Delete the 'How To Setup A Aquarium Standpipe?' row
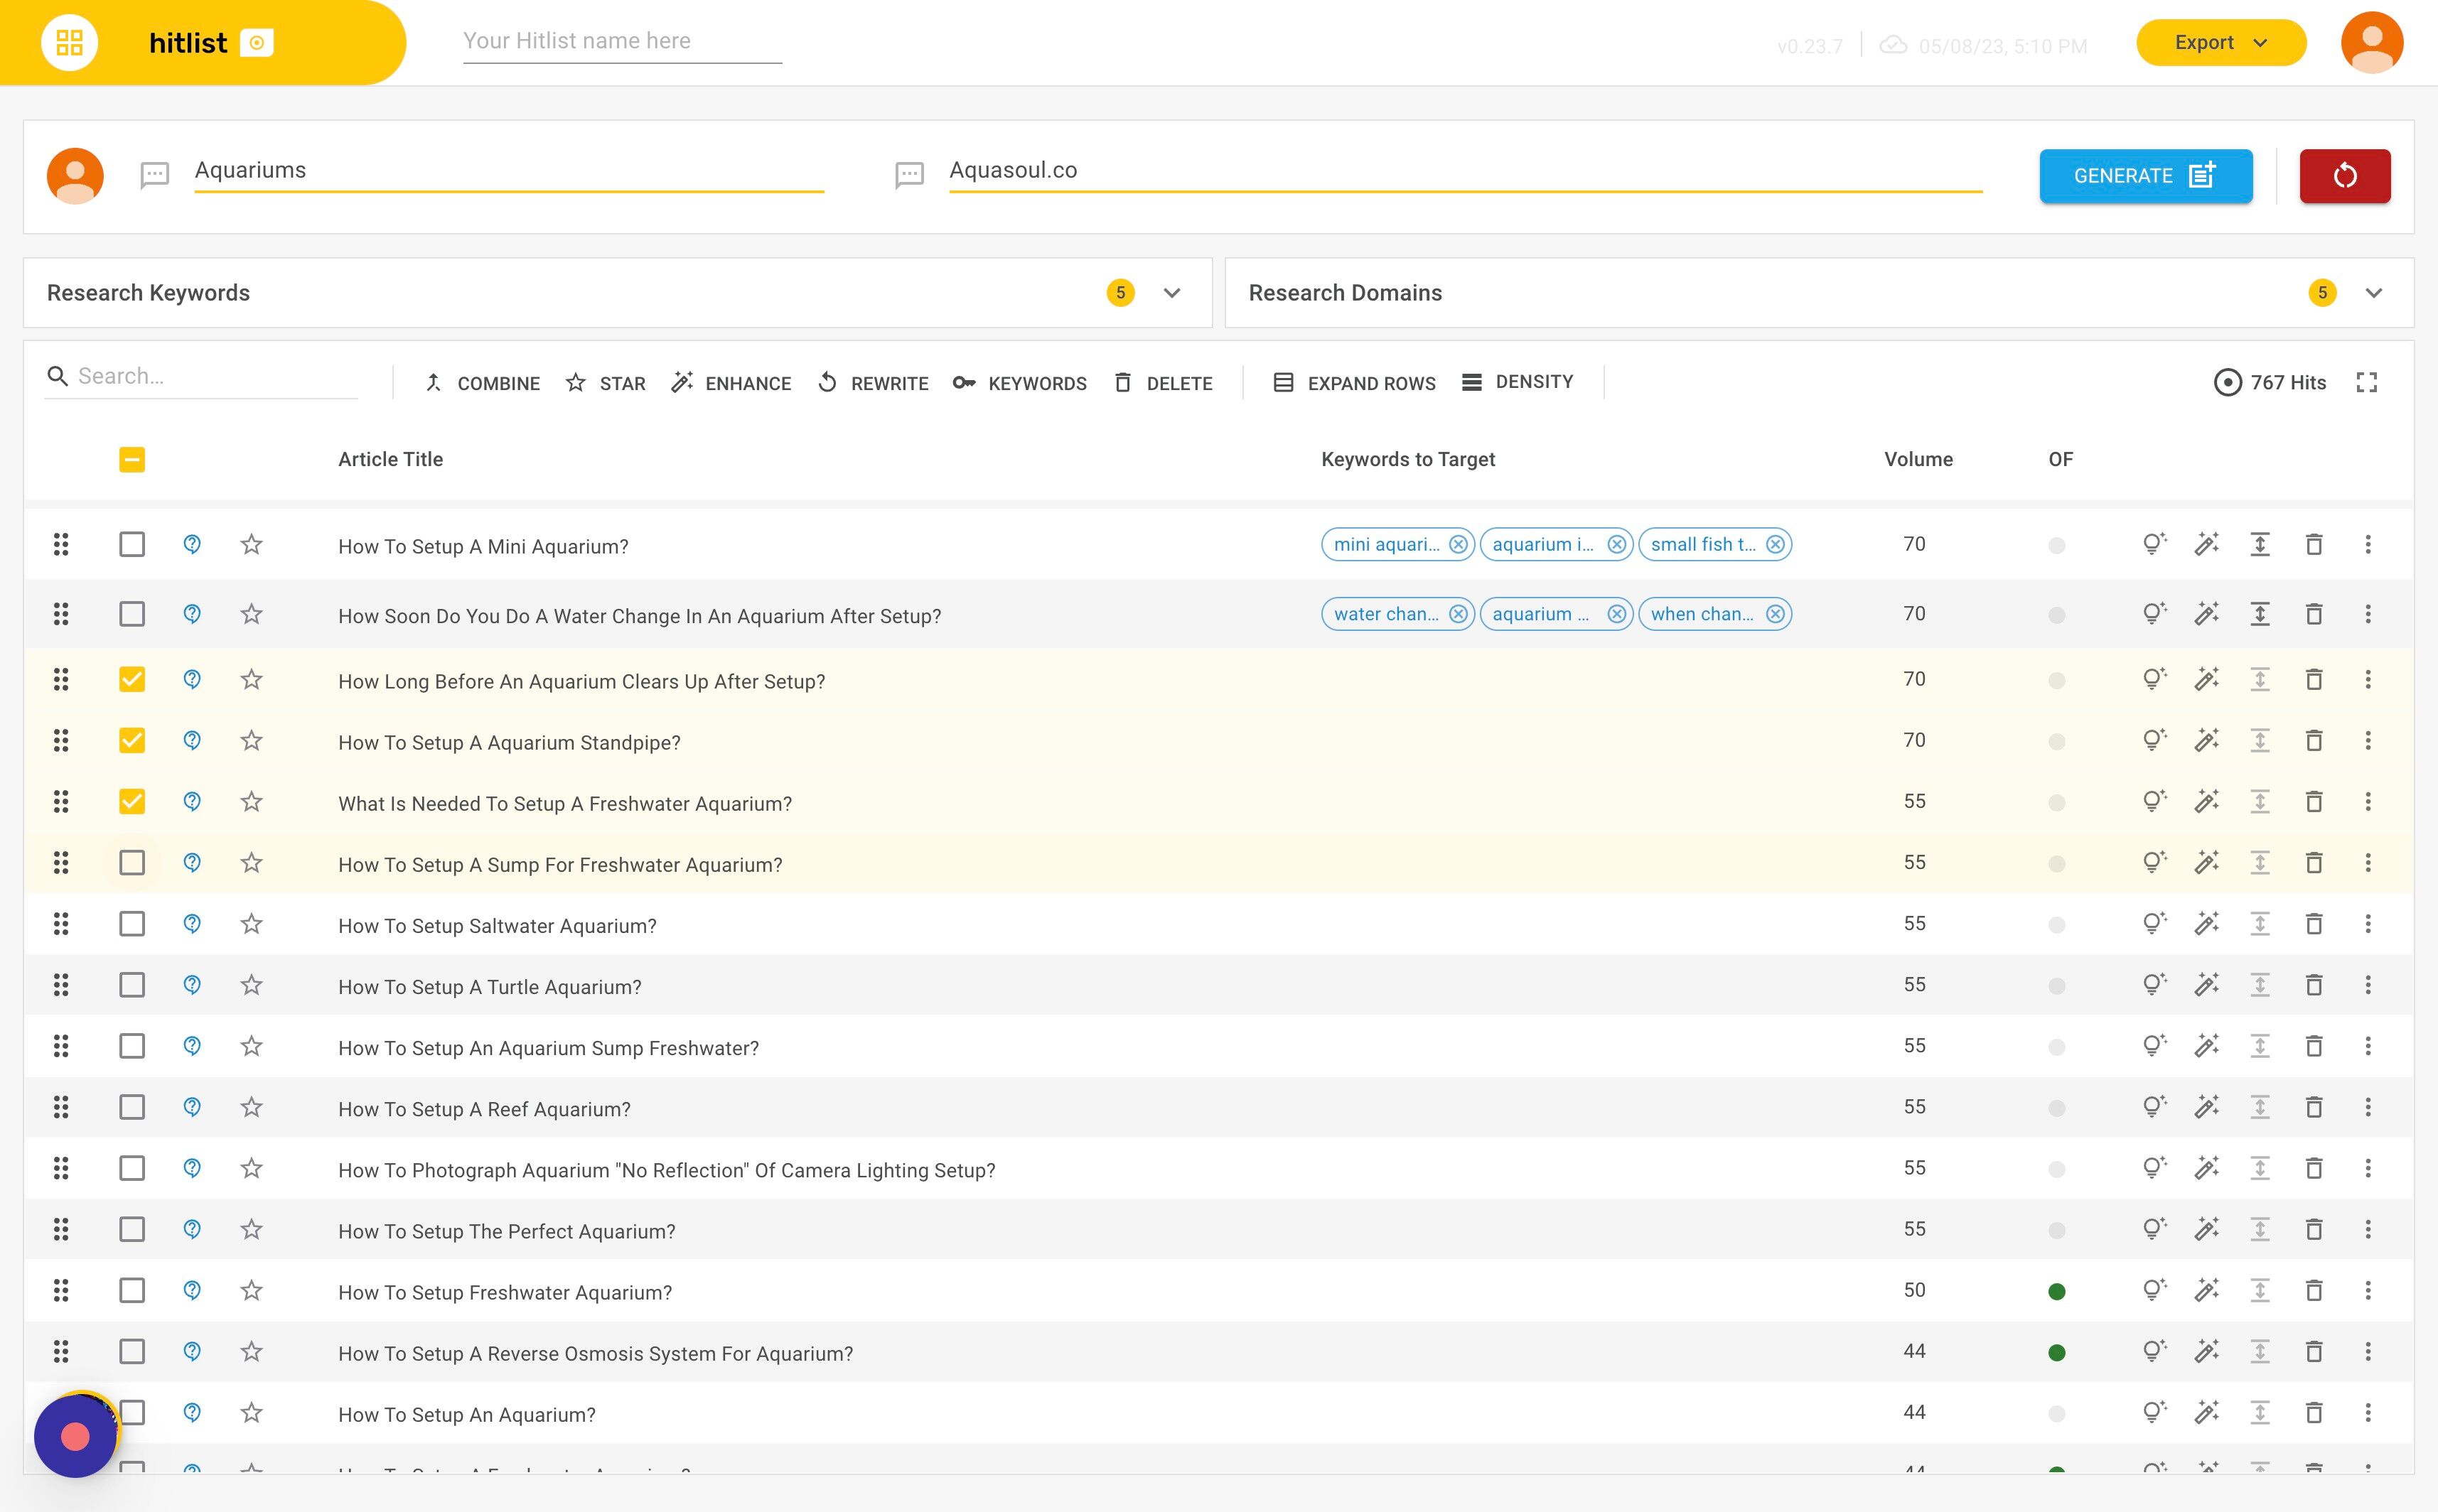2438x1512 pixels. click(x=2313, y=740)
